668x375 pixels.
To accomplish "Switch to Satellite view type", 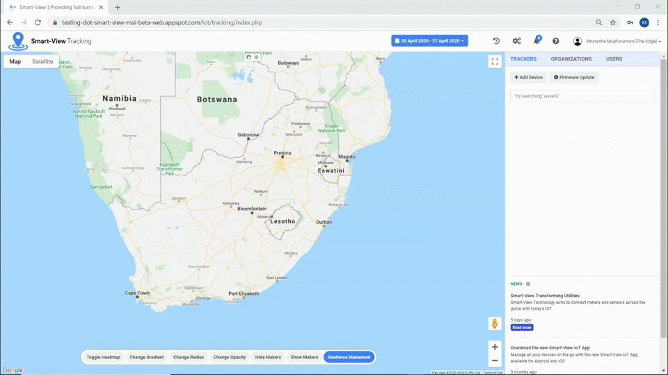I will pyautogui.click(x=42, y=62).
